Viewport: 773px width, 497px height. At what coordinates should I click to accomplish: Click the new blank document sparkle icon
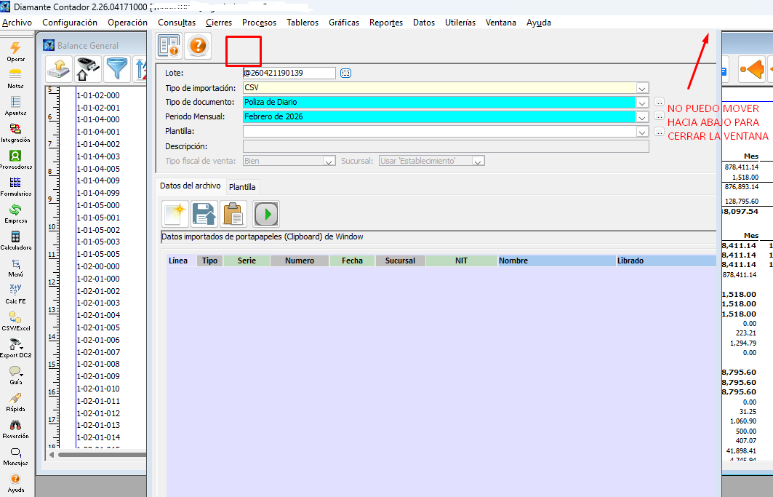tap(175, 214)
